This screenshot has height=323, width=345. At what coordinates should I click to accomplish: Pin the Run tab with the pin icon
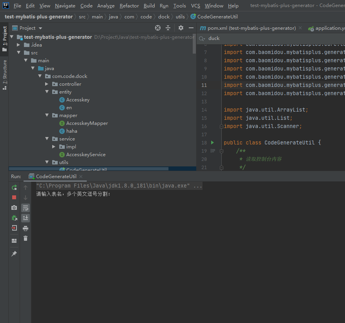[x=14, y=253]
